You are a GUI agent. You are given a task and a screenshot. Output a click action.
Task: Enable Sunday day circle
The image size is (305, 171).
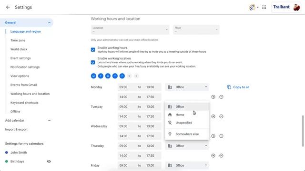pyautogui.click(x=136, y=76)
